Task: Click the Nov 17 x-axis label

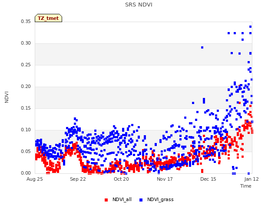Action: point(165,179)
